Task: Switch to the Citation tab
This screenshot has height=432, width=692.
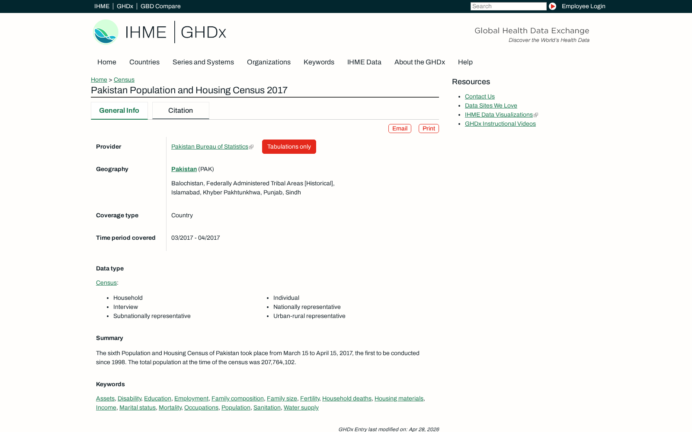Action: pyautogui.click(x=181, y=111)
